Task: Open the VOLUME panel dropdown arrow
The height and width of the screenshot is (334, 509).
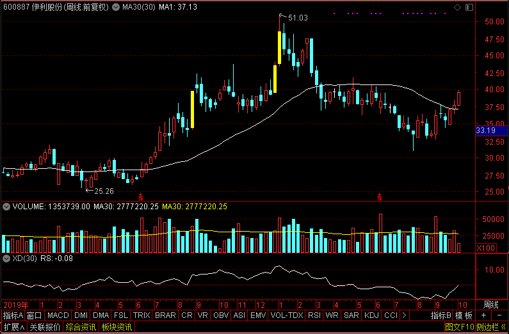Action: tap(6, 207)
